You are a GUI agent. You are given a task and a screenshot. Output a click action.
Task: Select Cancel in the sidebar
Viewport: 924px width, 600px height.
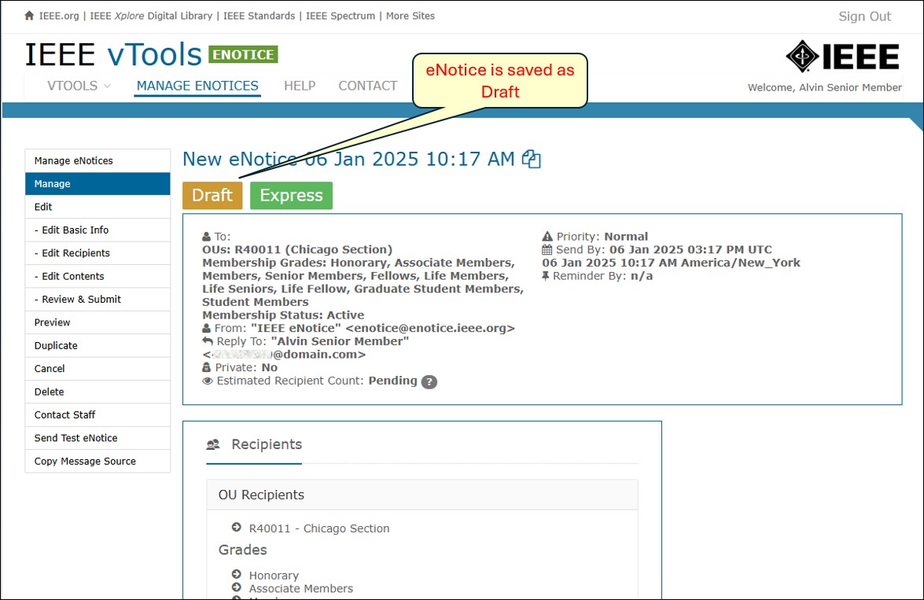[98, 368]
